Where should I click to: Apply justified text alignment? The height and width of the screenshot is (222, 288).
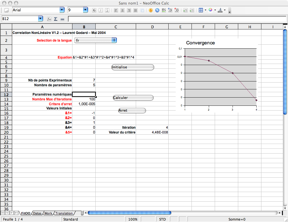[x=136, y=10]
